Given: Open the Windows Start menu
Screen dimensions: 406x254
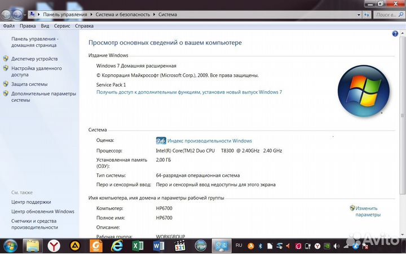Looking at the screenshot, I should 10,246.
